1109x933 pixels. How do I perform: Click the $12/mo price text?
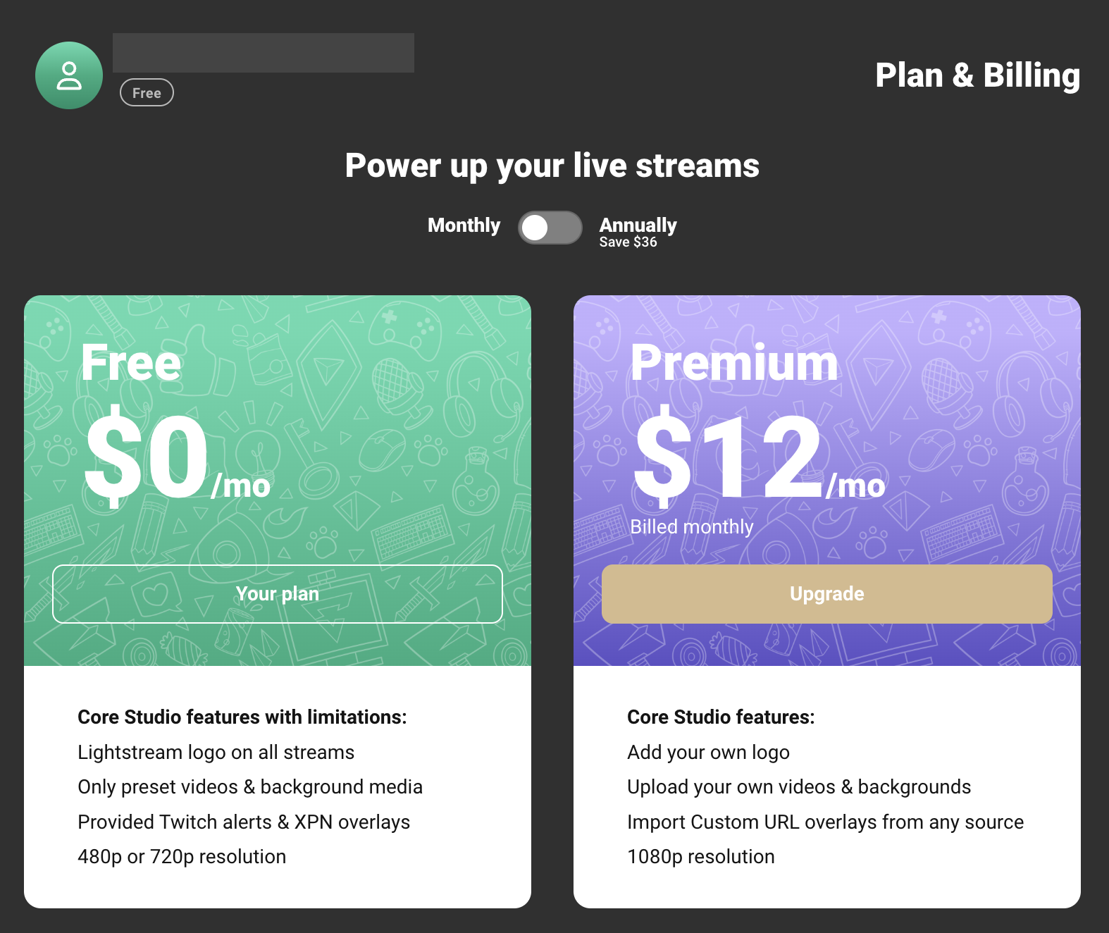coord(759,457)
